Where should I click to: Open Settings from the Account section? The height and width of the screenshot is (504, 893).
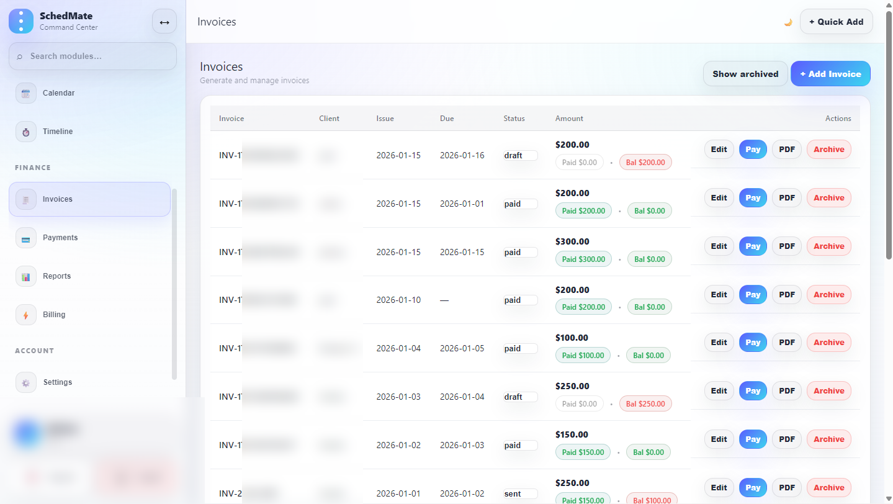click(x=57, y=382)
